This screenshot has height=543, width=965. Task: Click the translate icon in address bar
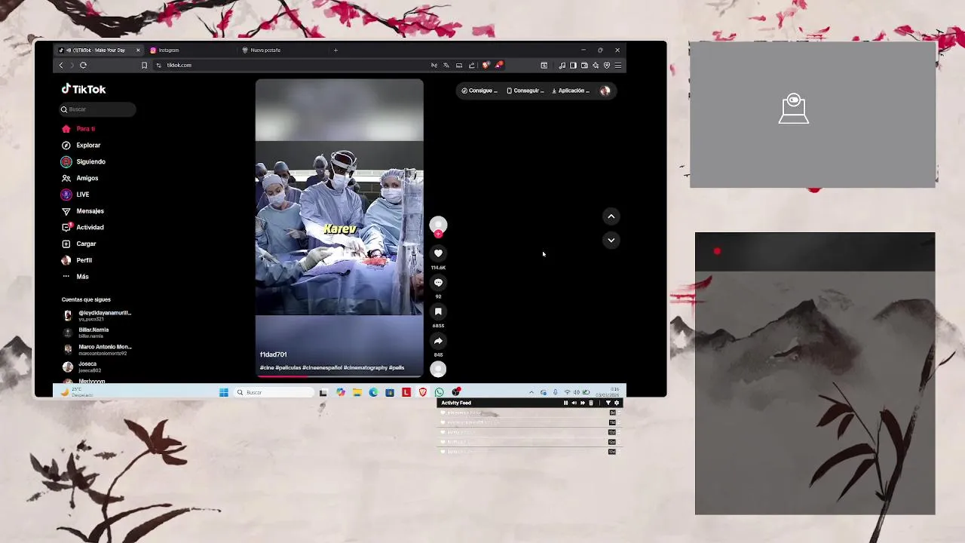(x=446, y=66)
